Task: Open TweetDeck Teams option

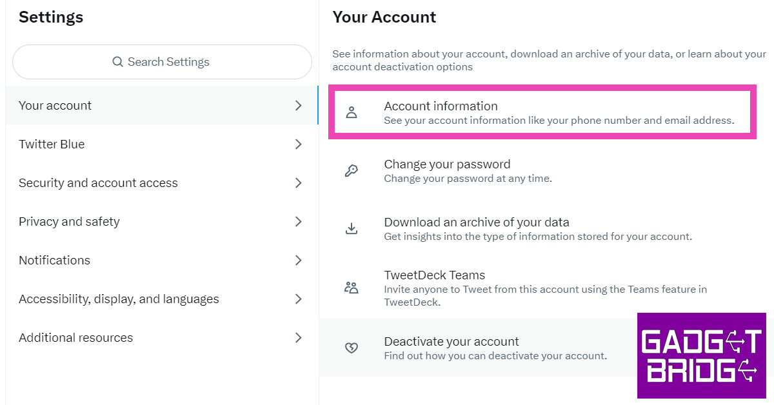Action: [x=434, y=275]
